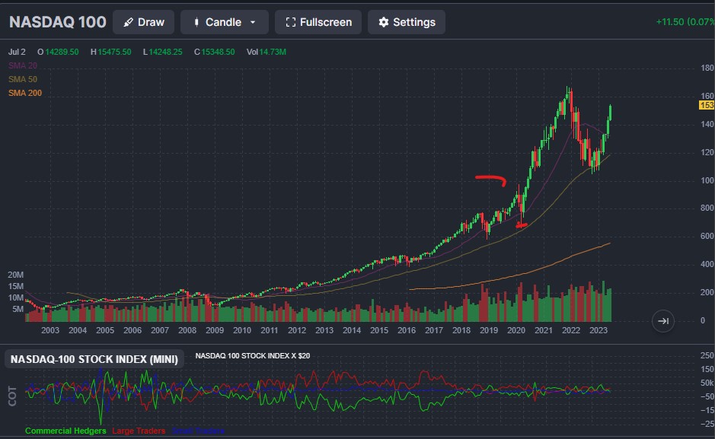Screen dimensions: 715x439
Task: Click the 2020 label on time axis
Action: 516,330
